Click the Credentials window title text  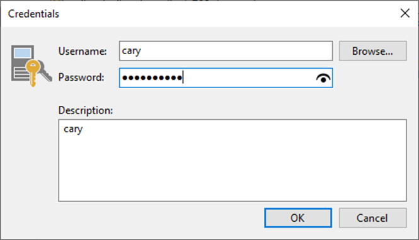[x=33, y=14]
